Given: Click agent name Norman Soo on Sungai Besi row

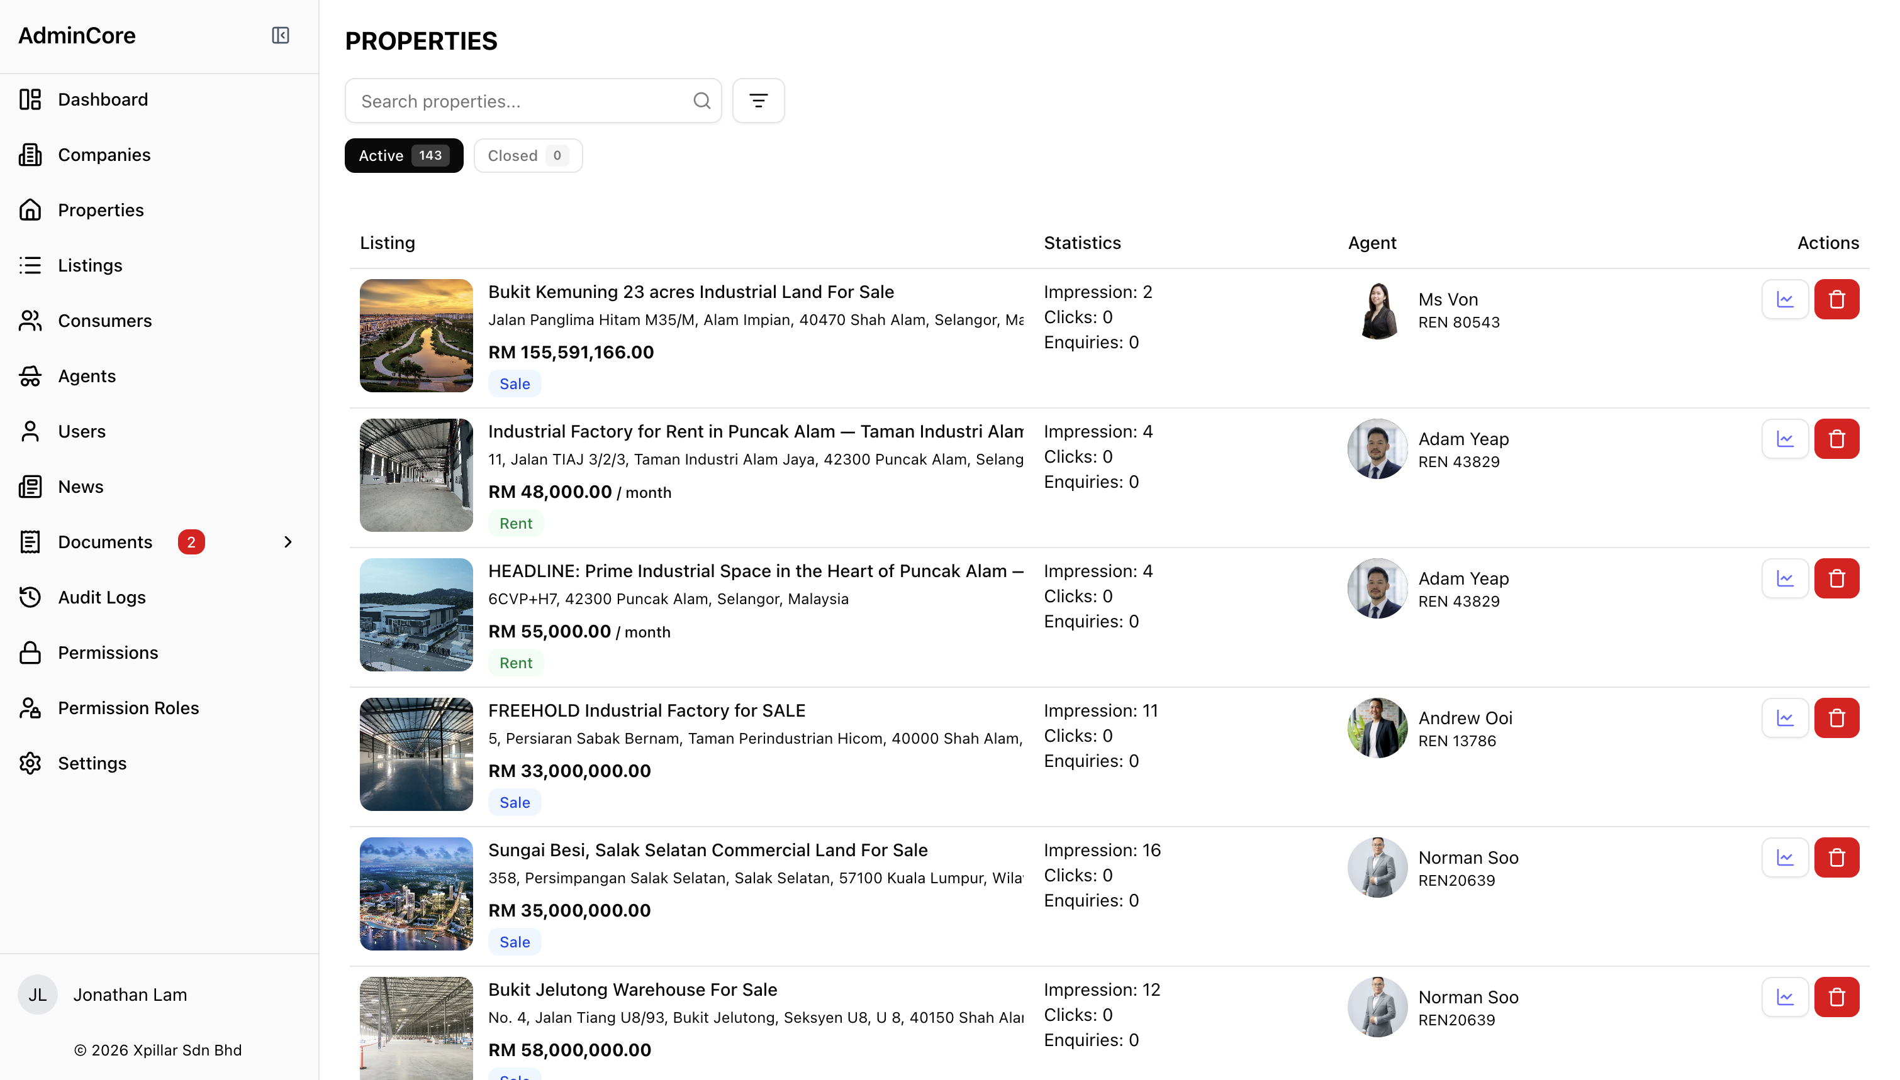Looking at the screenshot, I should [x=1468, y=857].
